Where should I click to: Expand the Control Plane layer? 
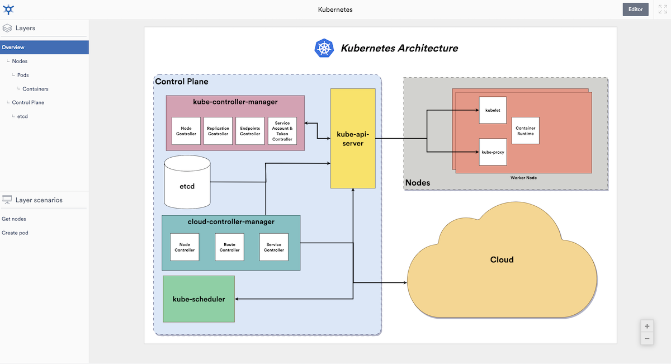click(27, 102)
